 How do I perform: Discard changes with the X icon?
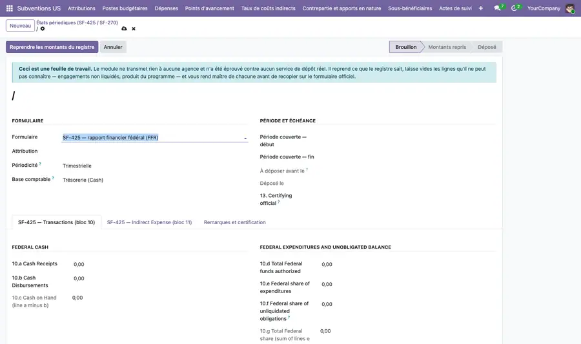point(134,29)
